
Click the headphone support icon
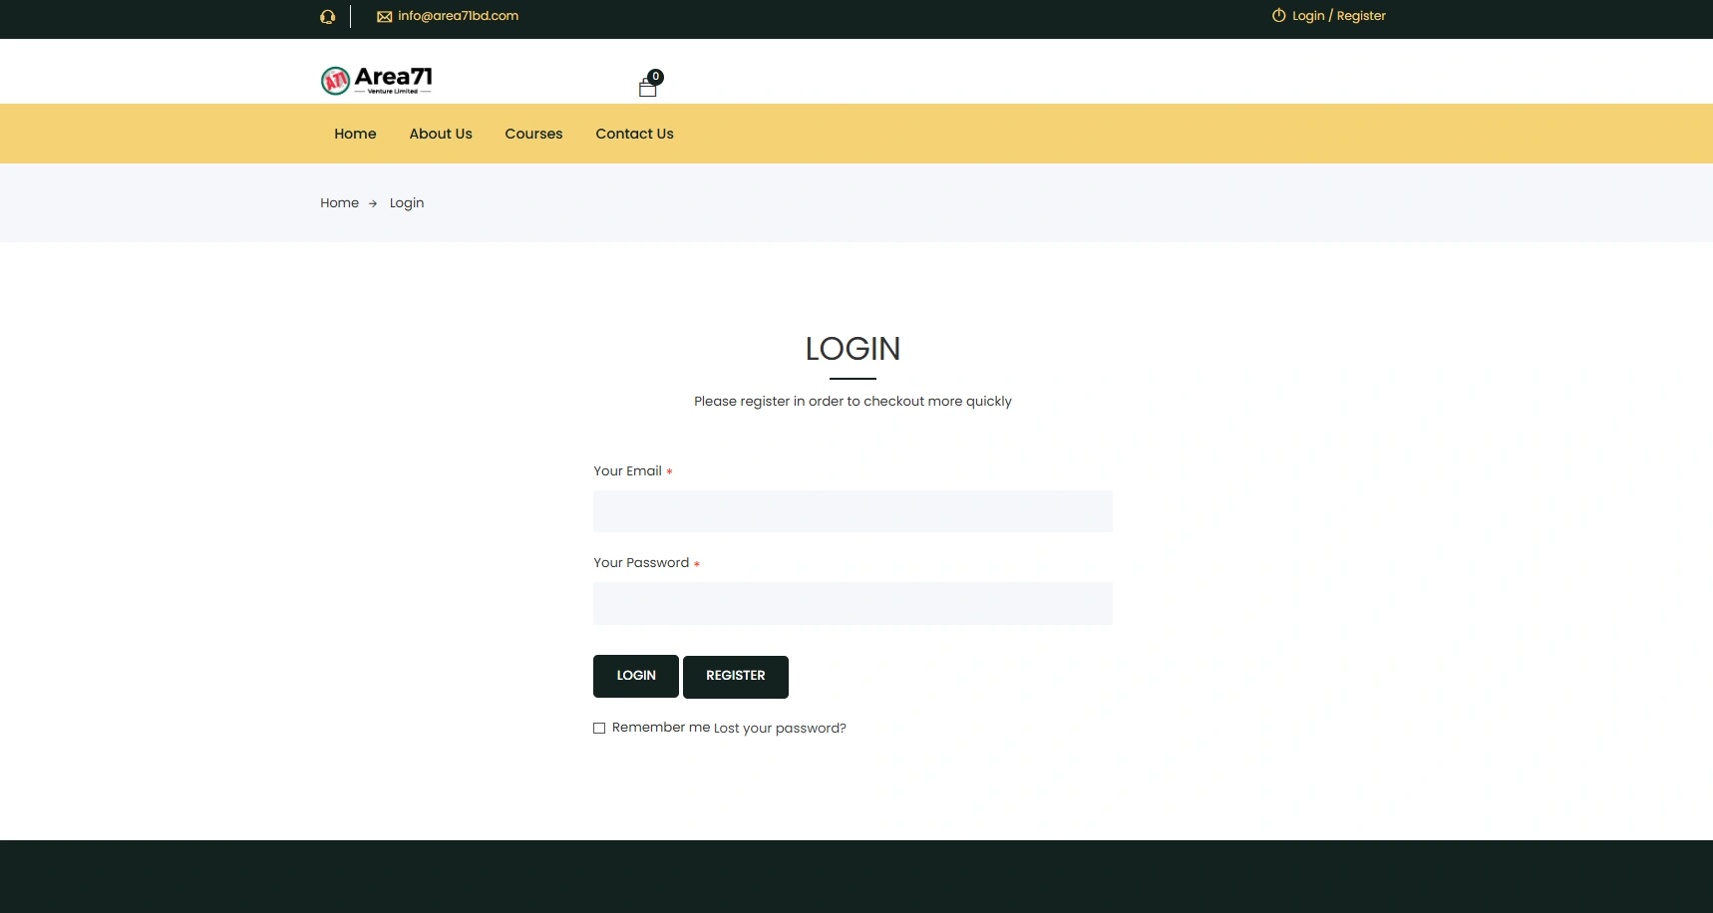tap(327, 16)
